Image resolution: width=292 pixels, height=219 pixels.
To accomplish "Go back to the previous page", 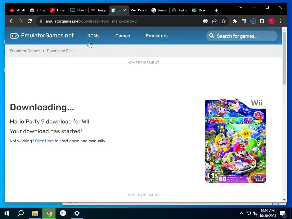I will [x=11, y=21].
